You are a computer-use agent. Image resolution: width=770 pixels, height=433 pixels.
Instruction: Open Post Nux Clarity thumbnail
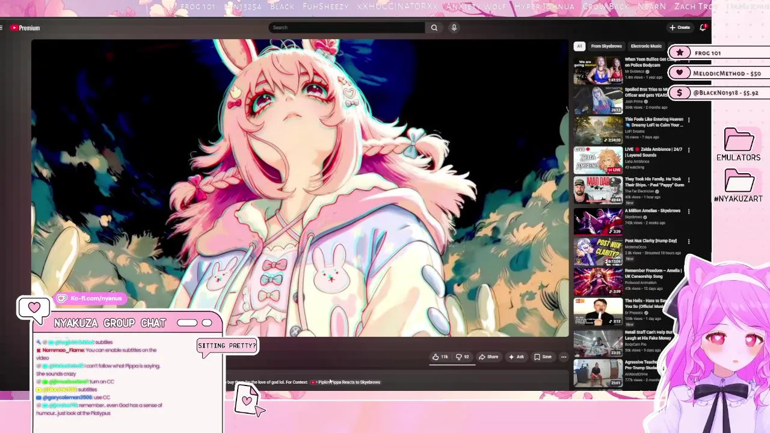(598, 251)
